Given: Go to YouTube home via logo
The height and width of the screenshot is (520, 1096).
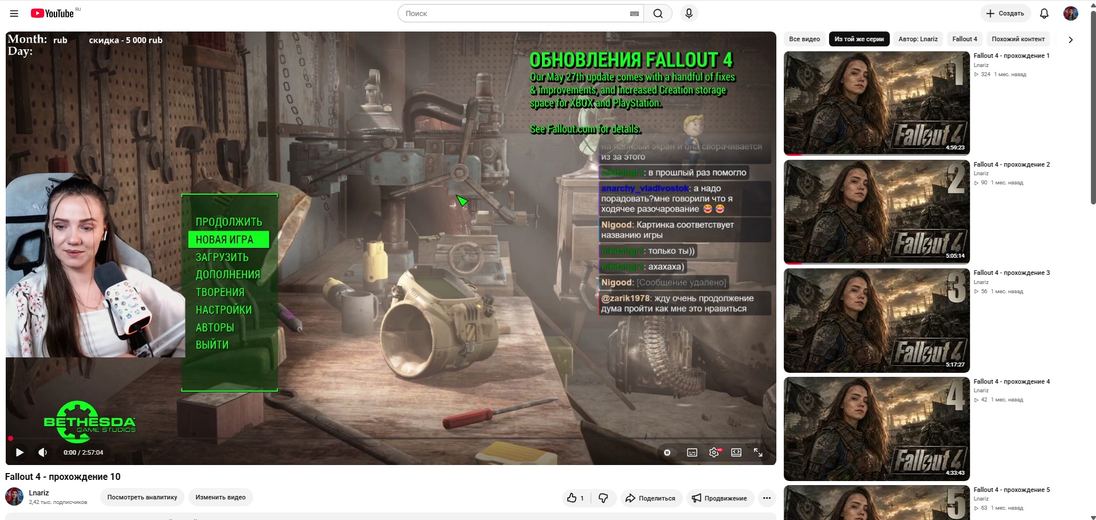Looking at the screenshot, I should point(53,13).
